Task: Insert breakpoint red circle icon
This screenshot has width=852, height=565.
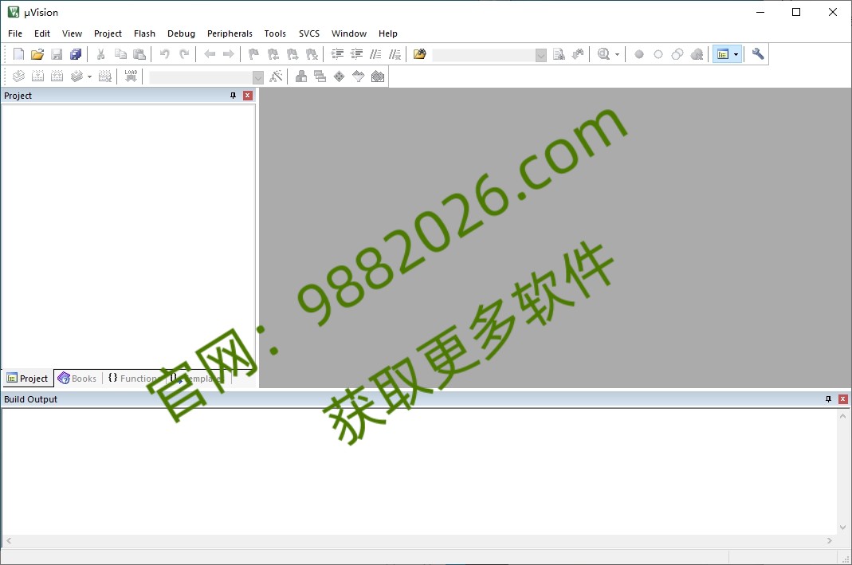Action: coord(639,54)
